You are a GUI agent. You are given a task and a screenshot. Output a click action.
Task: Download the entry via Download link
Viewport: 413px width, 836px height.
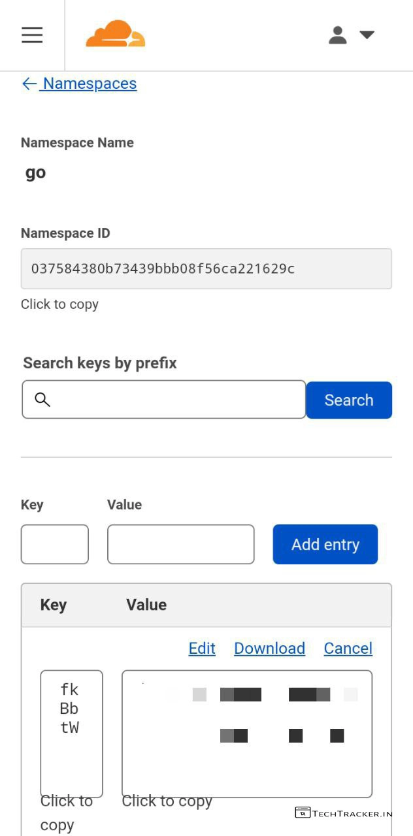click(269, 648)
